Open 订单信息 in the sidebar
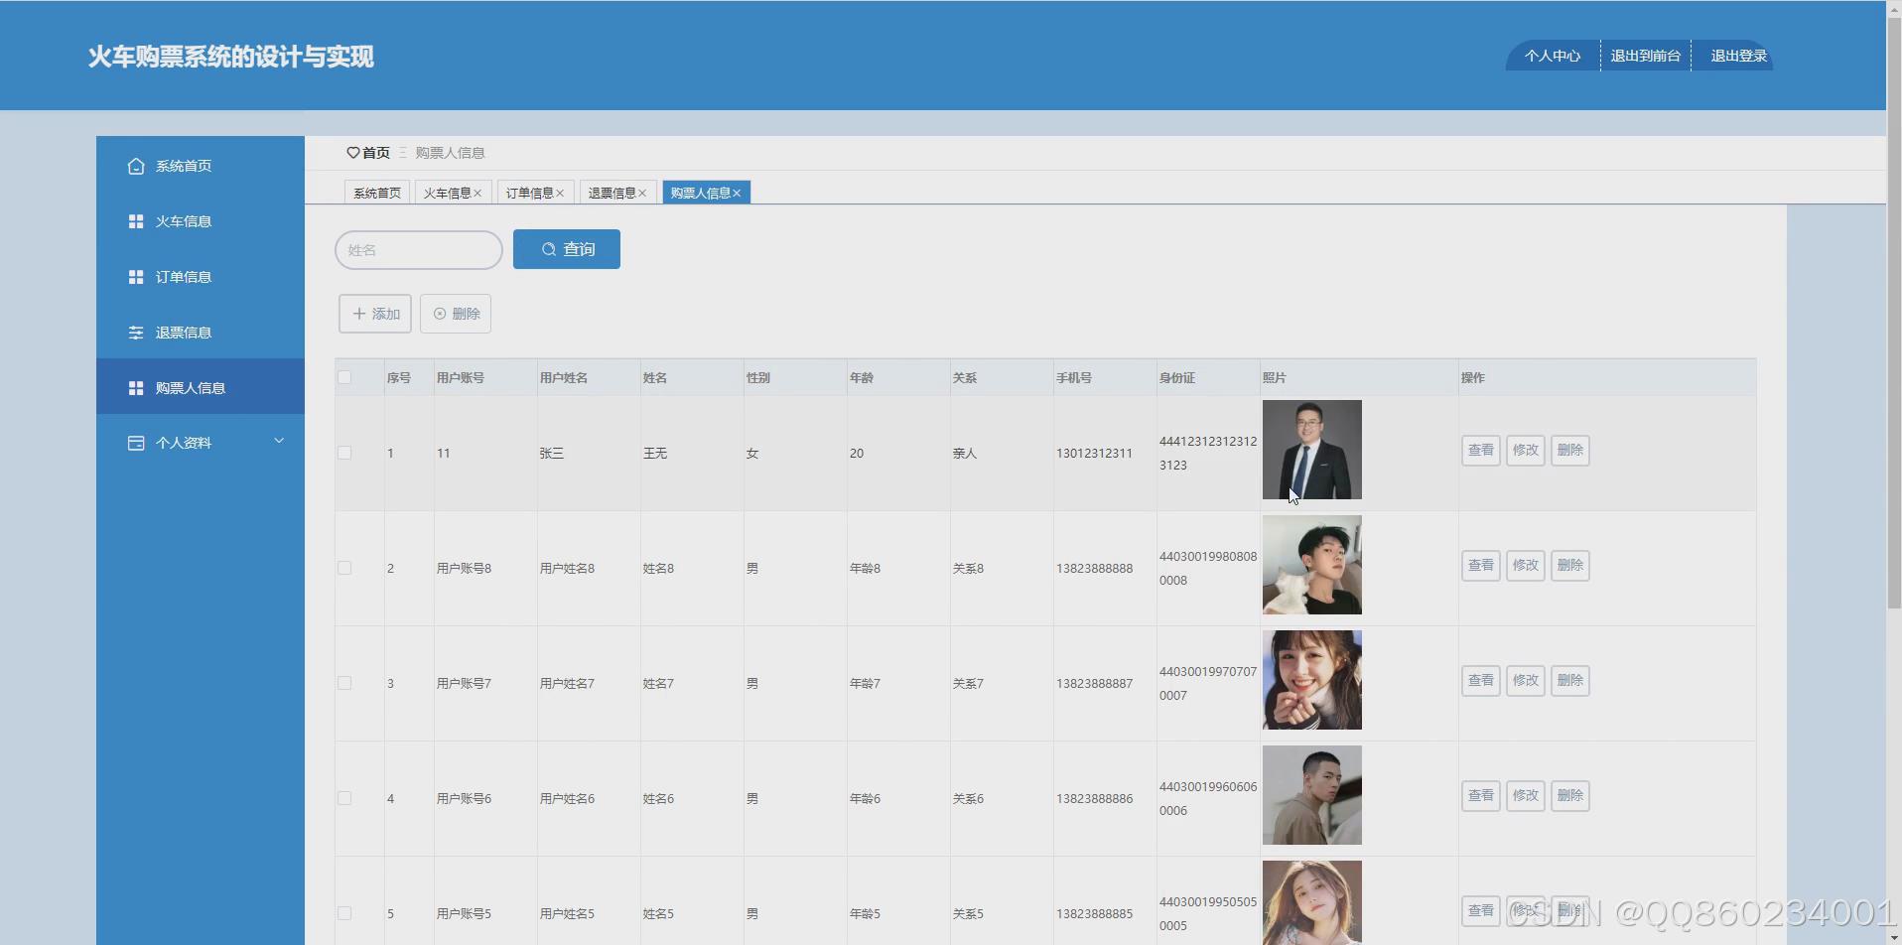The image size is (1902, 945). point(201,277)
